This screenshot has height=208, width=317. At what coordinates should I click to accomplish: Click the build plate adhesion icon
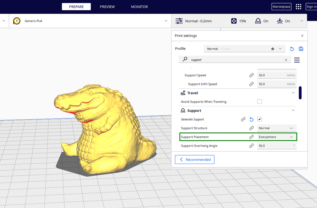click(x=280, y=21)
